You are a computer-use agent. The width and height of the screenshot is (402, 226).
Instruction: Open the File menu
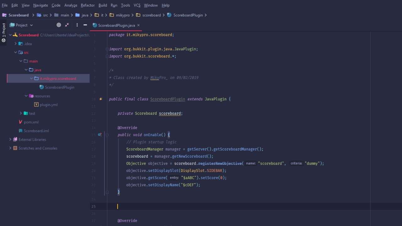coord(5,5)
